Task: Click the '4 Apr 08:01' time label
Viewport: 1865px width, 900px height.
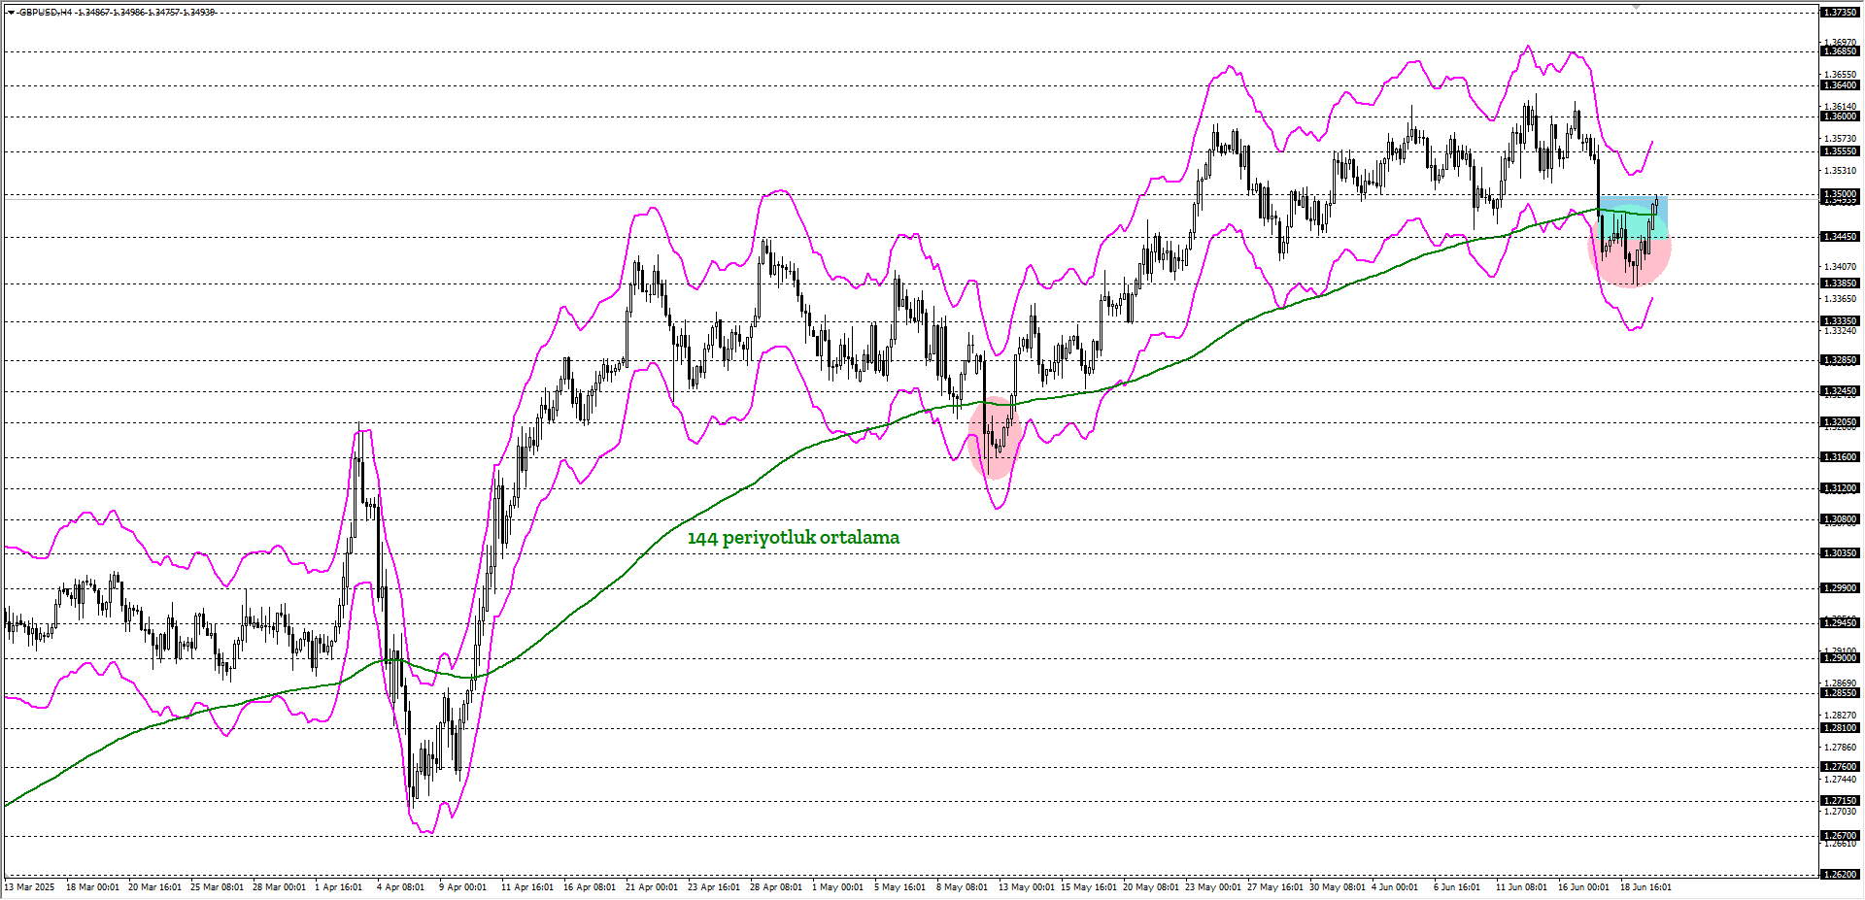Action: coord(400,887)
